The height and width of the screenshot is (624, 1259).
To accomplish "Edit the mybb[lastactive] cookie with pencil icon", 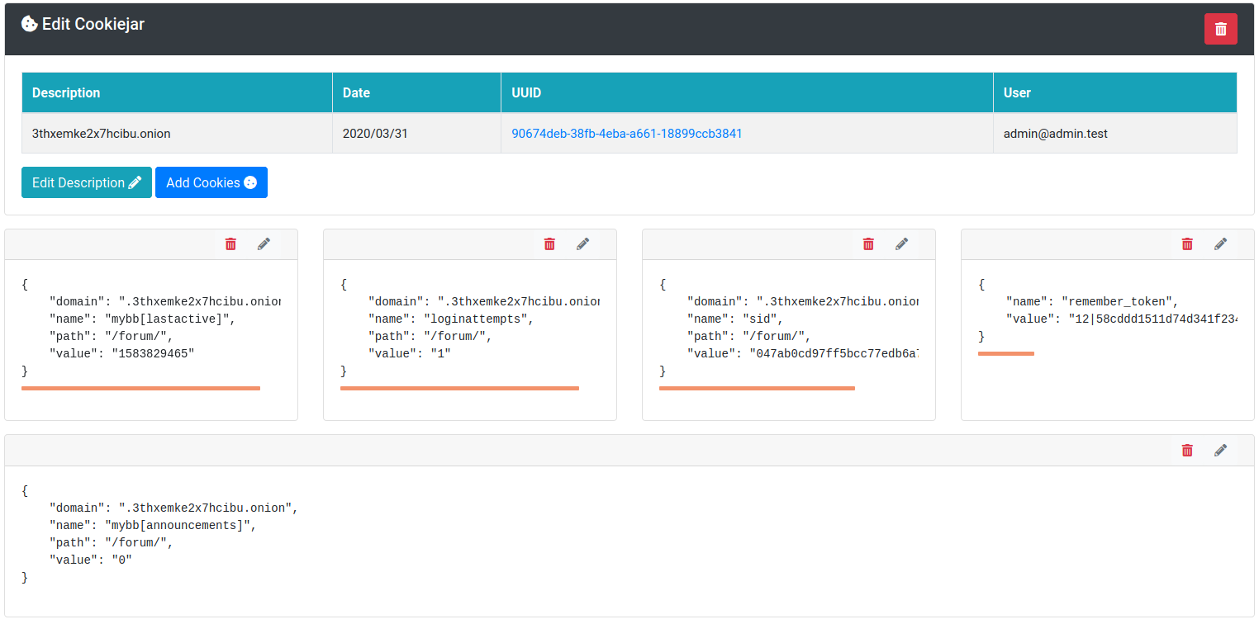I will point(264,244).
